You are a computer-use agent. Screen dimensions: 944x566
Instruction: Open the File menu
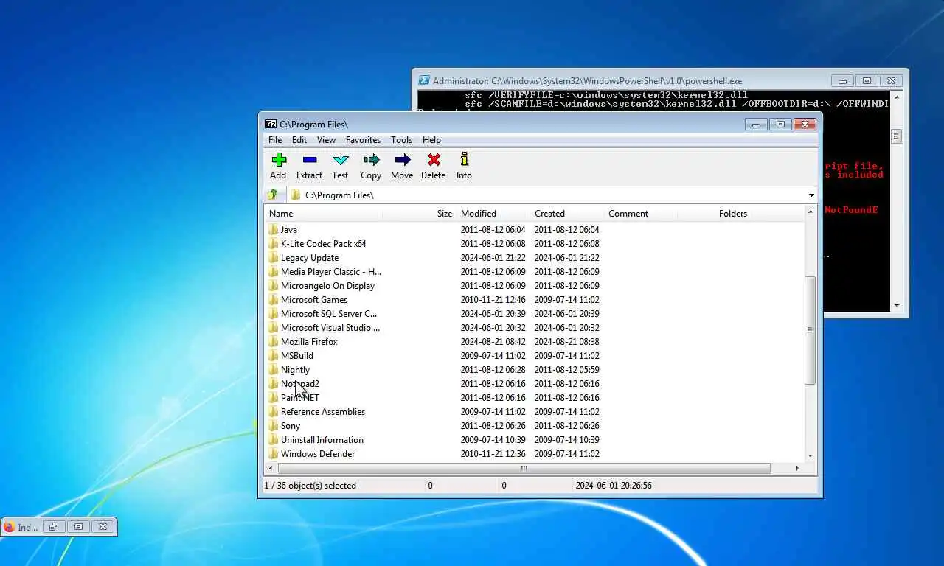point(275,139)
